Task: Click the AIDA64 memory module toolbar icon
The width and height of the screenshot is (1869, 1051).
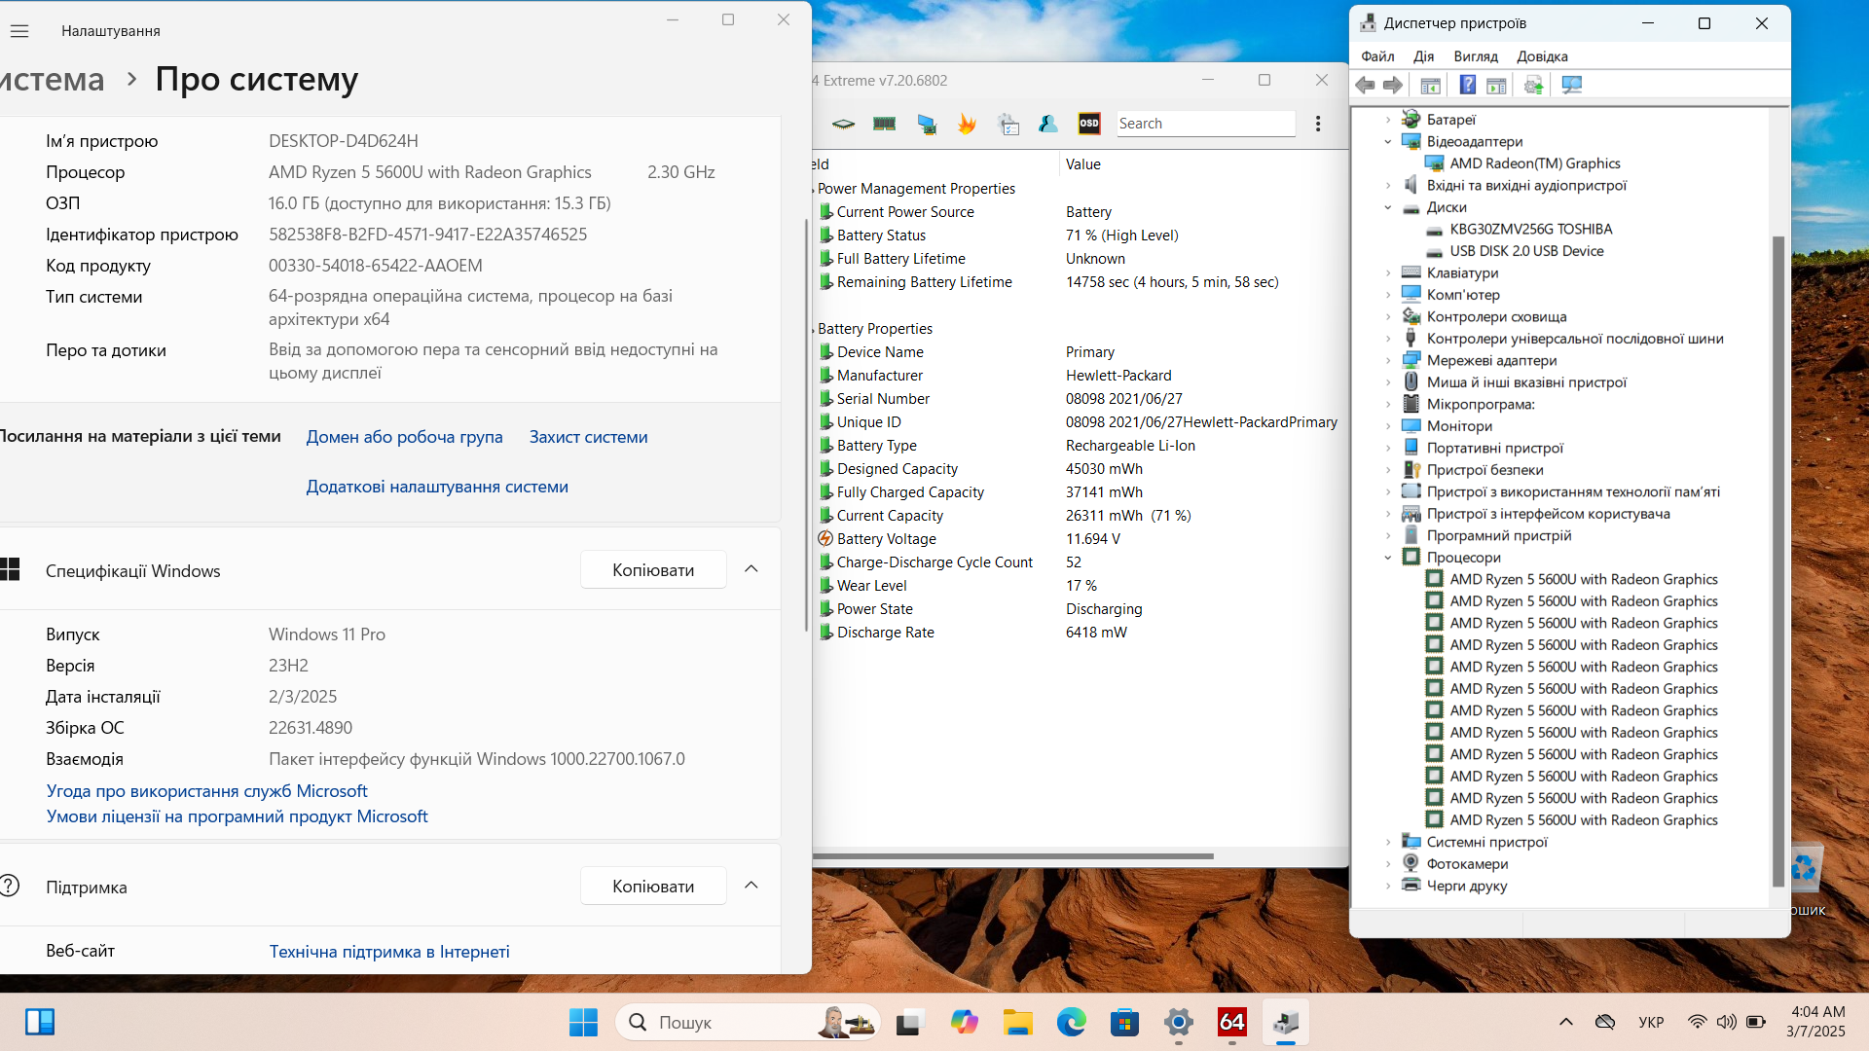Action: tap(885, 124)
